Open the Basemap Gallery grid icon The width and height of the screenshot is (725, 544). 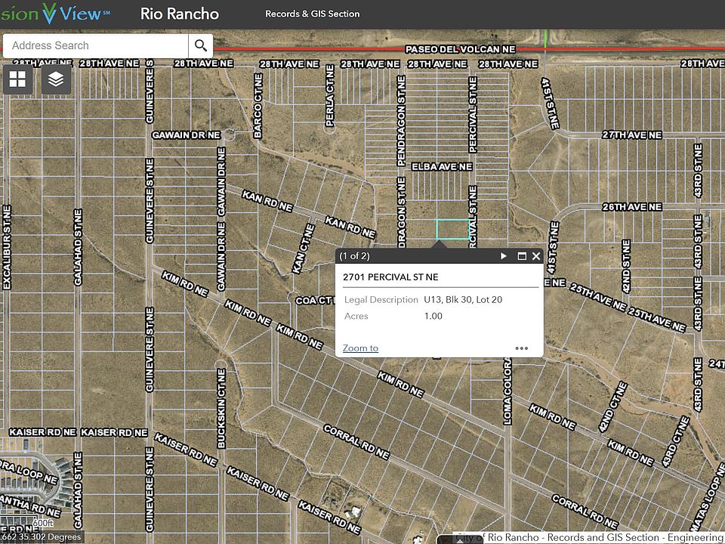[x=17, y=79]
